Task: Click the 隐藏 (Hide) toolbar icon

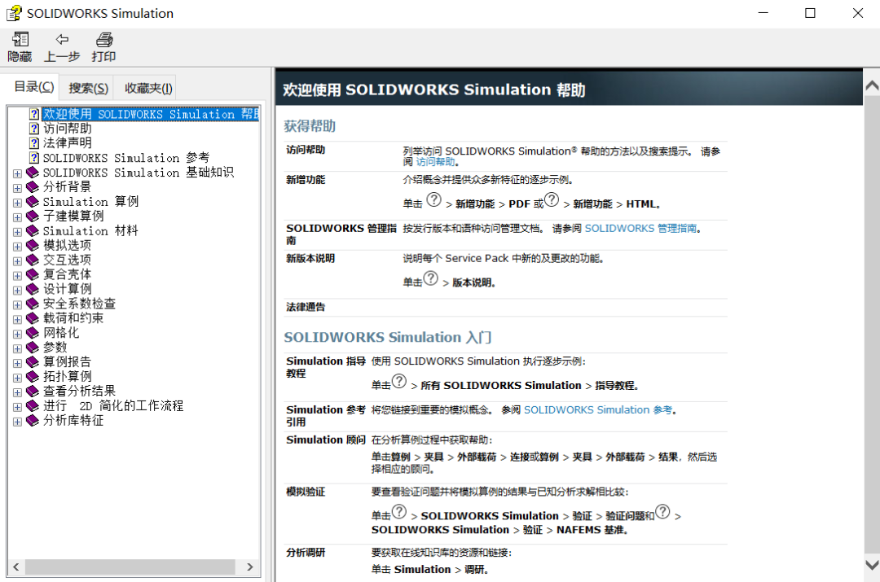Action: (20, 40)
